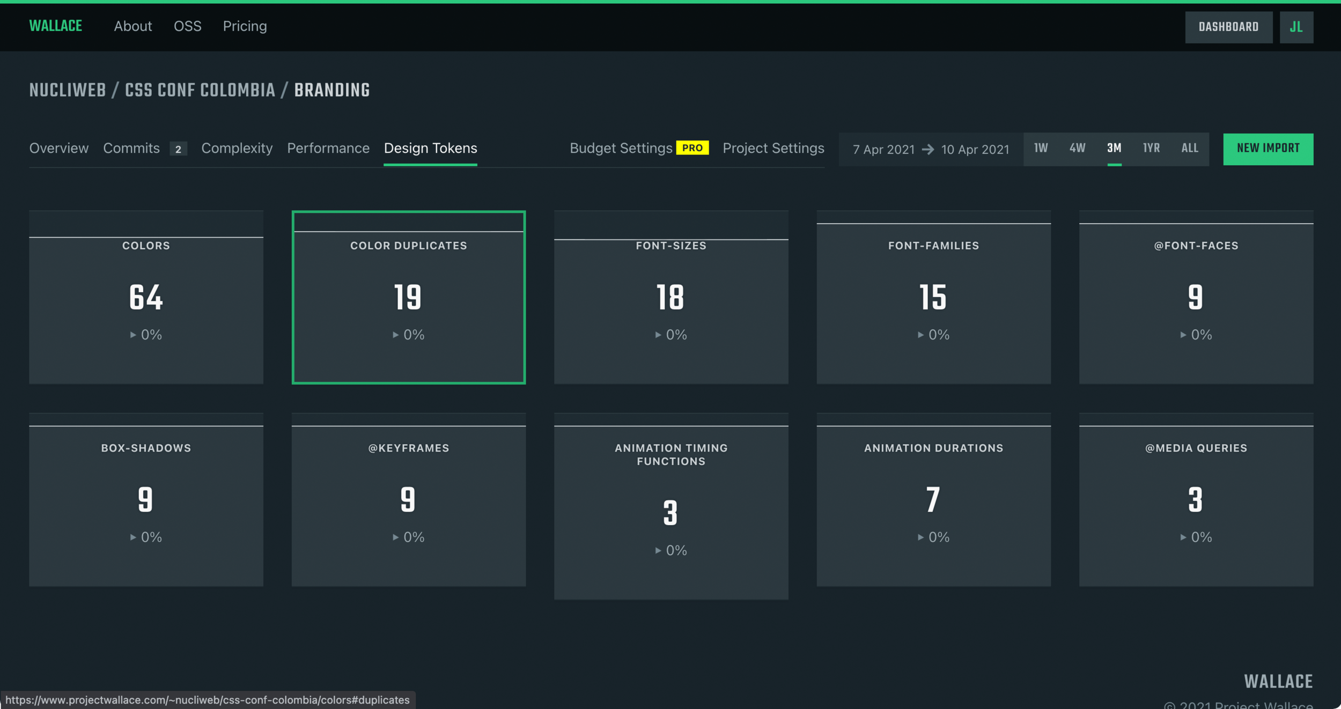The image size is (1341, 709).
Task: Select the 1YR time range
Action: point(1151,149)
